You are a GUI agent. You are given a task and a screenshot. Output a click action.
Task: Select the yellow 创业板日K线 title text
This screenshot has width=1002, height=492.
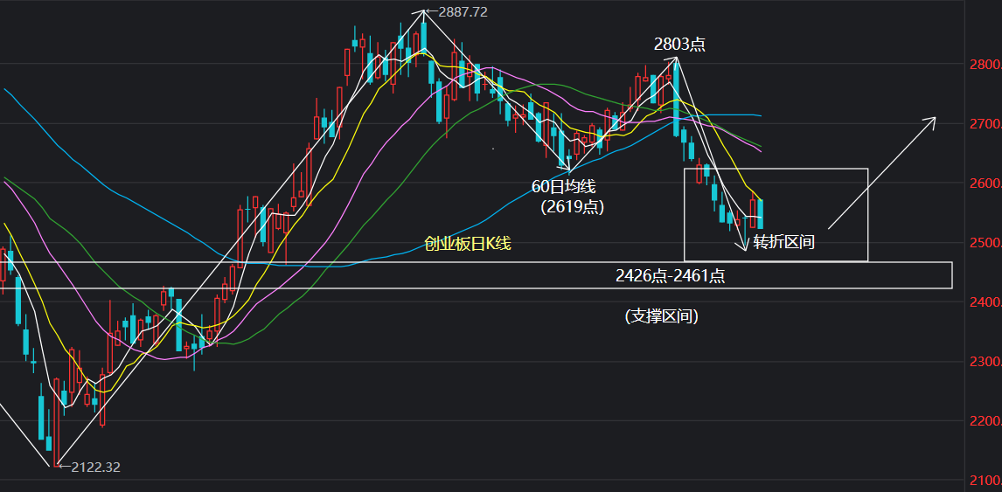pos(468,244)
